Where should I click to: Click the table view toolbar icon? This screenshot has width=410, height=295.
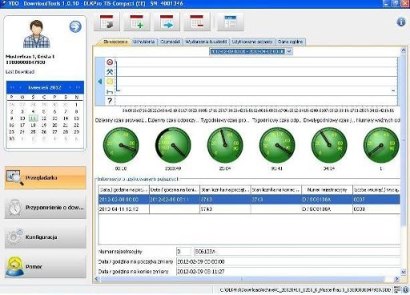click(x=231, y=22)
